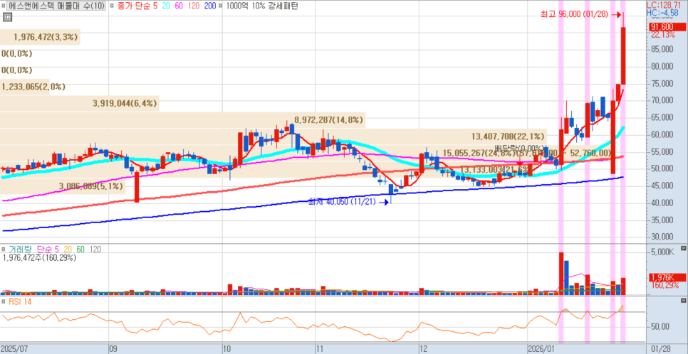
Task: Select the 에스앤에스텍 매물대 수(10) label
Action: coord(56,6)
